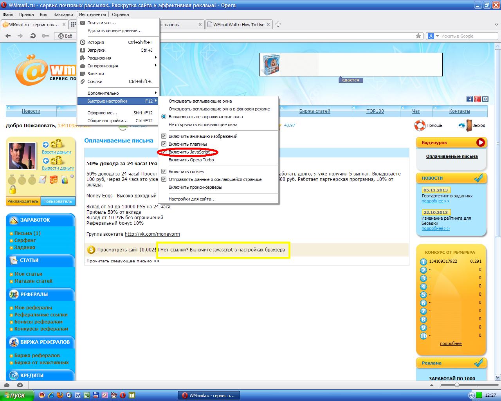This screenshot has width=501, height=401.
Task: Open Internet Explorer from quick launch
Action: click(51, 395)
